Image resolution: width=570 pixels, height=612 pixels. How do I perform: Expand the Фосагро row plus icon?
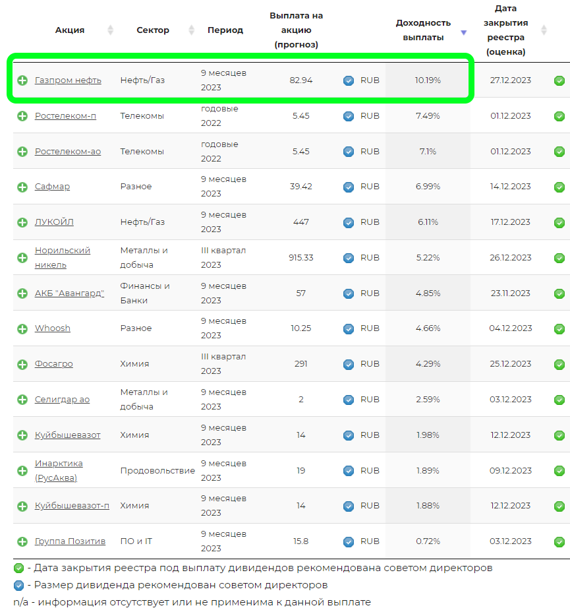point(22,364)
